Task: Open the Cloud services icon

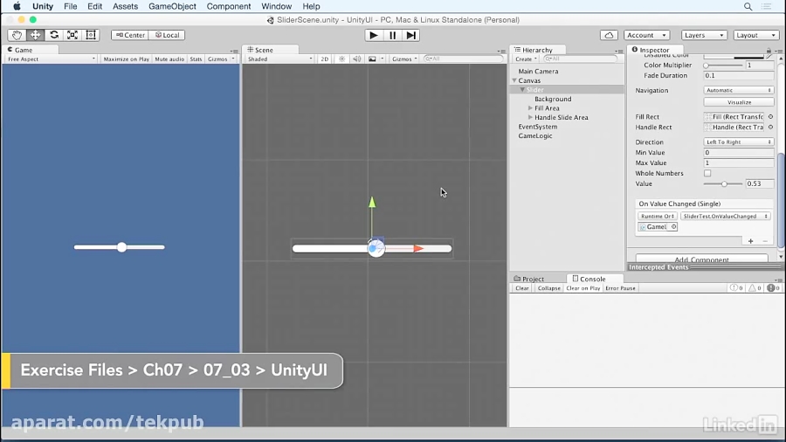Action: 609,35
